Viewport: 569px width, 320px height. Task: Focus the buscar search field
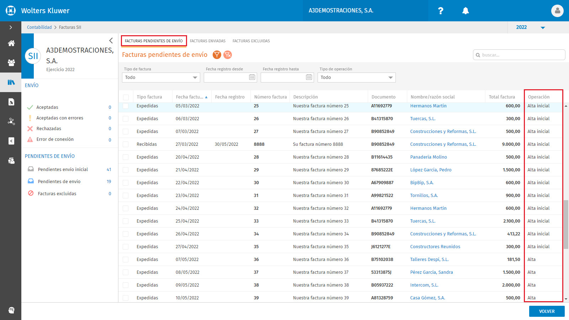pos(519,55)
